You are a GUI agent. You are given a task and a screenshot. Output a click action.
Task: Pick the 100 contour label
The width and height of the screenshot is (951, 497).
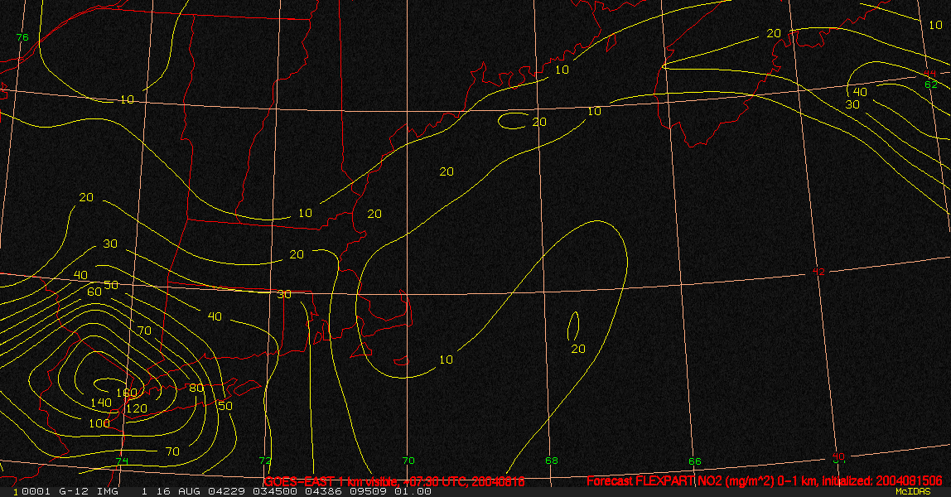coord(99,423)
